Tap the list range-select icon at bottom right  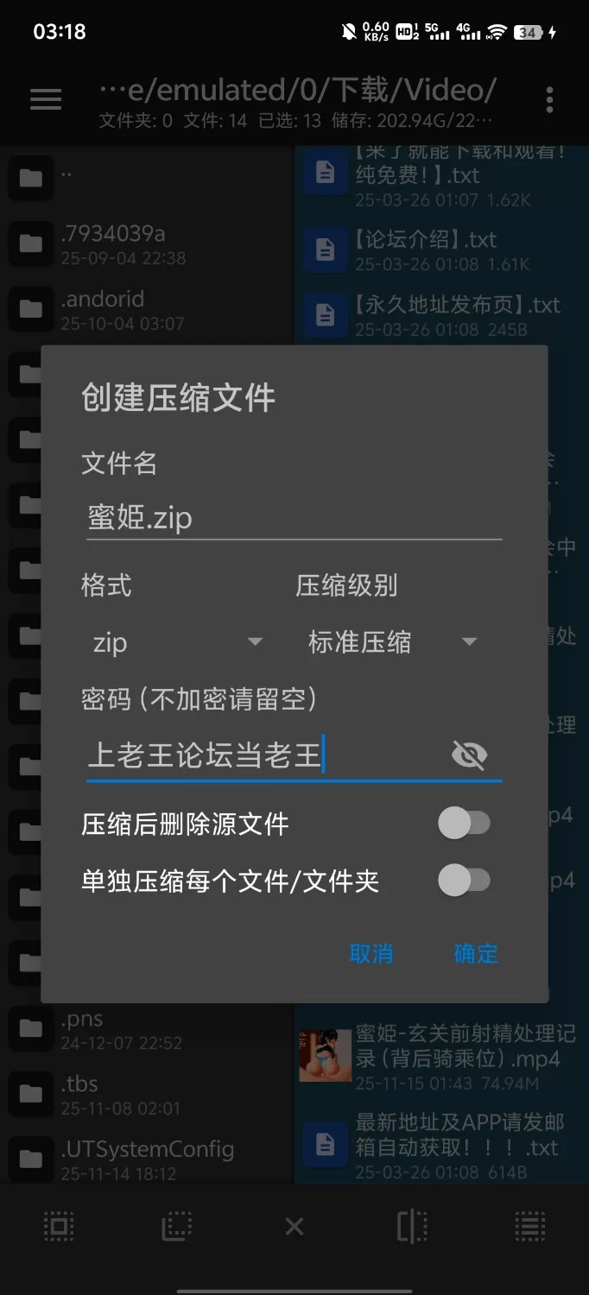click(529, 1226)
